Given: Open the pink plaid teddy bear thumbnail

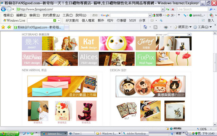Looking at the screenshot, I should pyautogui.click(x=86, y=111).
